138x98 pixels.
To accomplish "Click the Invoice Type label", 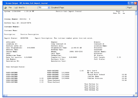I will (12, 50).
